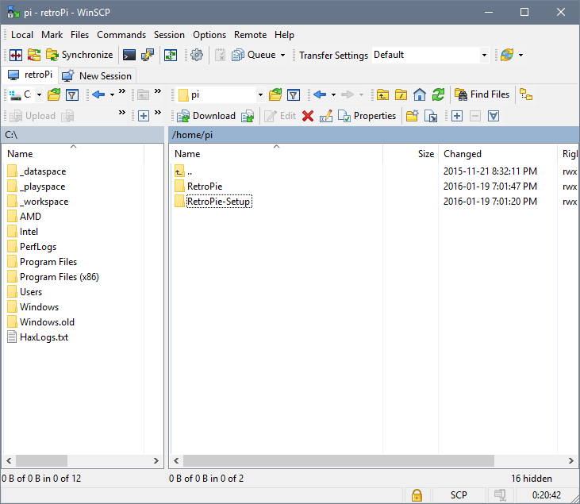Screen dimensions: 580x504
Task: Click the Add Link/Shortcut file icon
Action: (431, 116)
